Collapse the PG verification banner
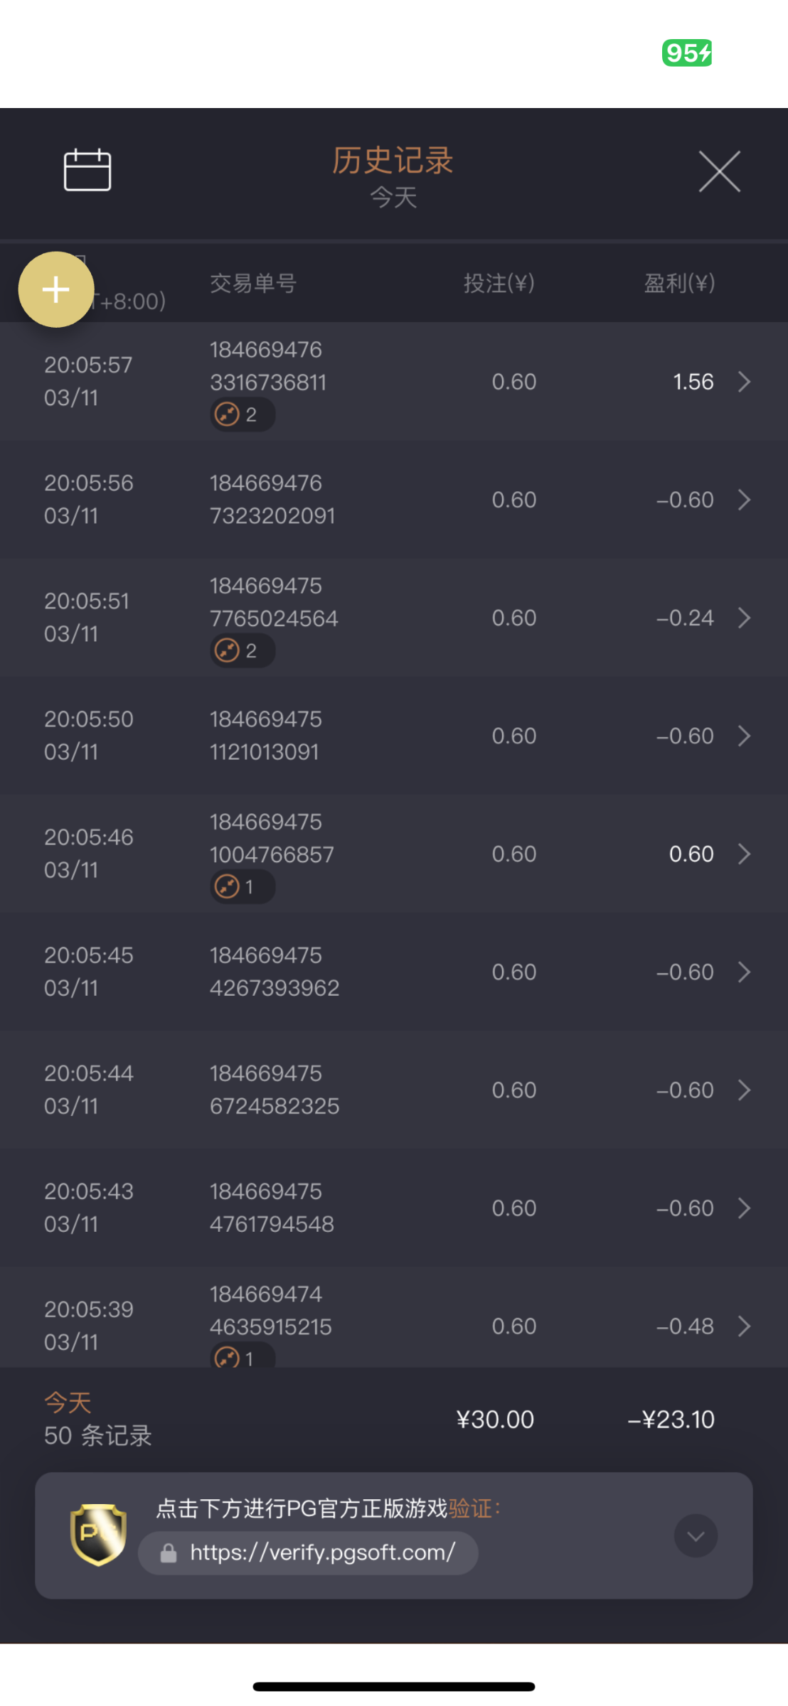Viewport: 788px width, 1706px height. (x=696, y=1535)
